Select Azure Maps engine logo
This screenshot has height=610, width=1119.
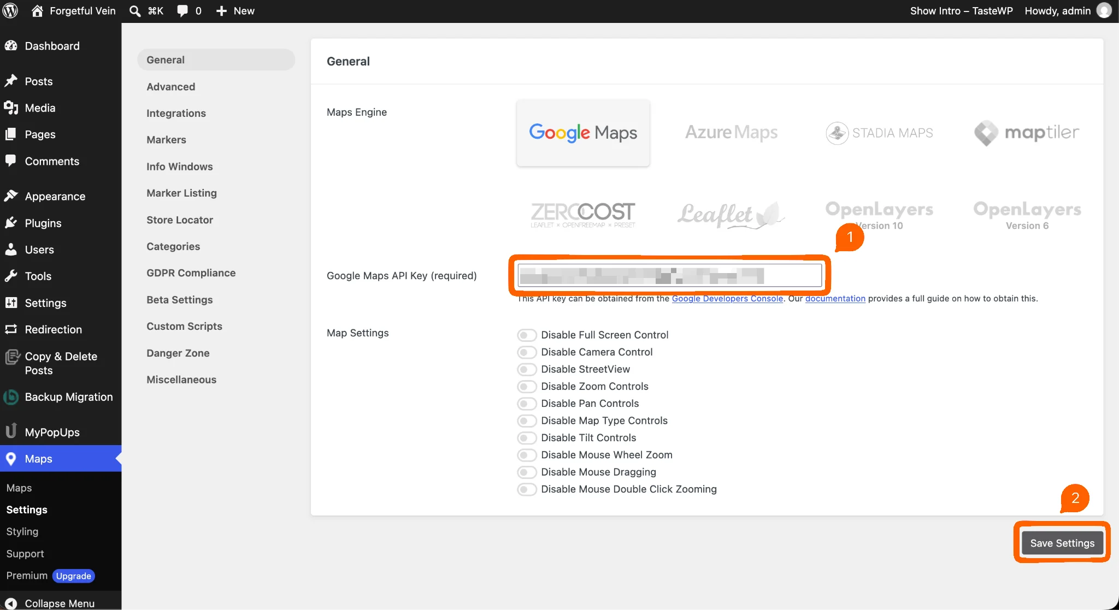(x=731, y=133)
